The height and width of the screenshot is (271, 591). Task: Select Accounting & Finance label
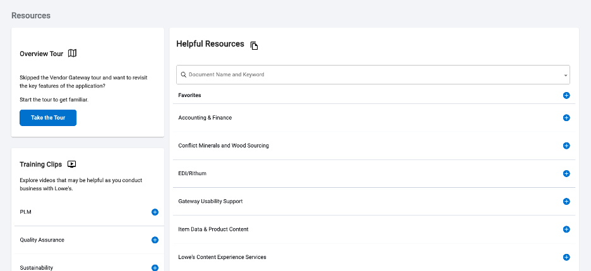pos(205,118)
